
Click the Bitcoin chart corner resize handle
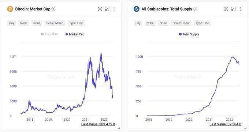[119, 128]
